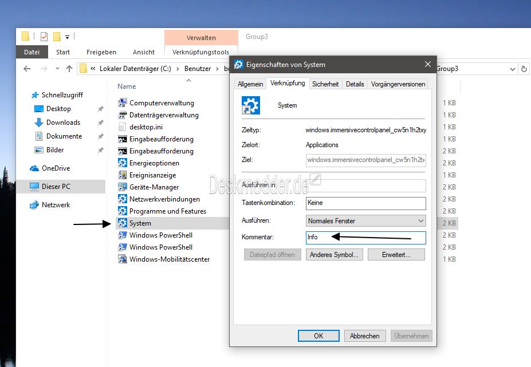531x367 pixels.
Task: Toggle sort arrow above the Name column
Action: point(189,81)
